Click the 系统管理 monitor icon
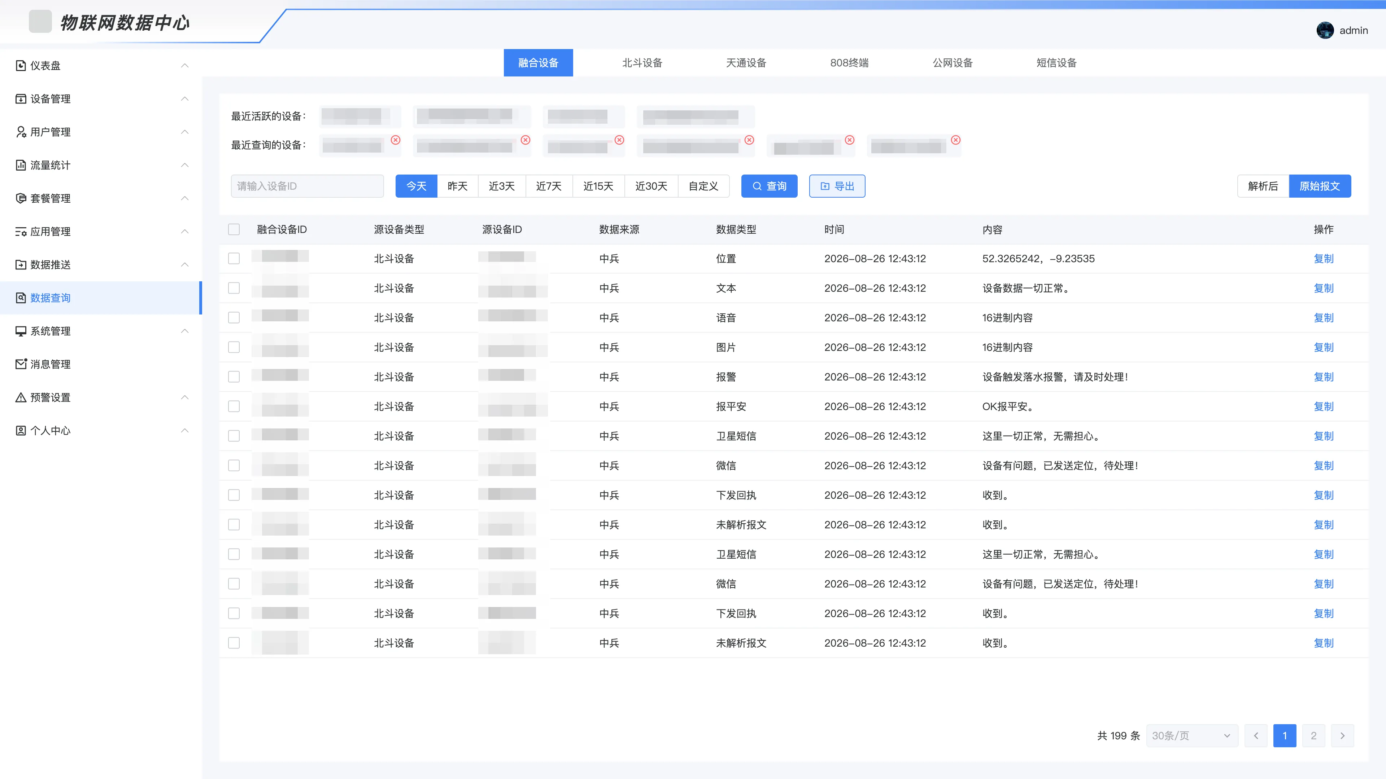 pyautogui.click(x=21, y=331)
